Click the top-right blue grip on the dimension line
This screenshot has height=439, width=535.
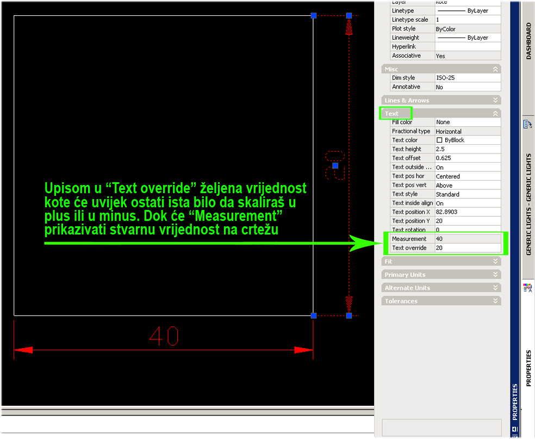[x=349, y=16]
